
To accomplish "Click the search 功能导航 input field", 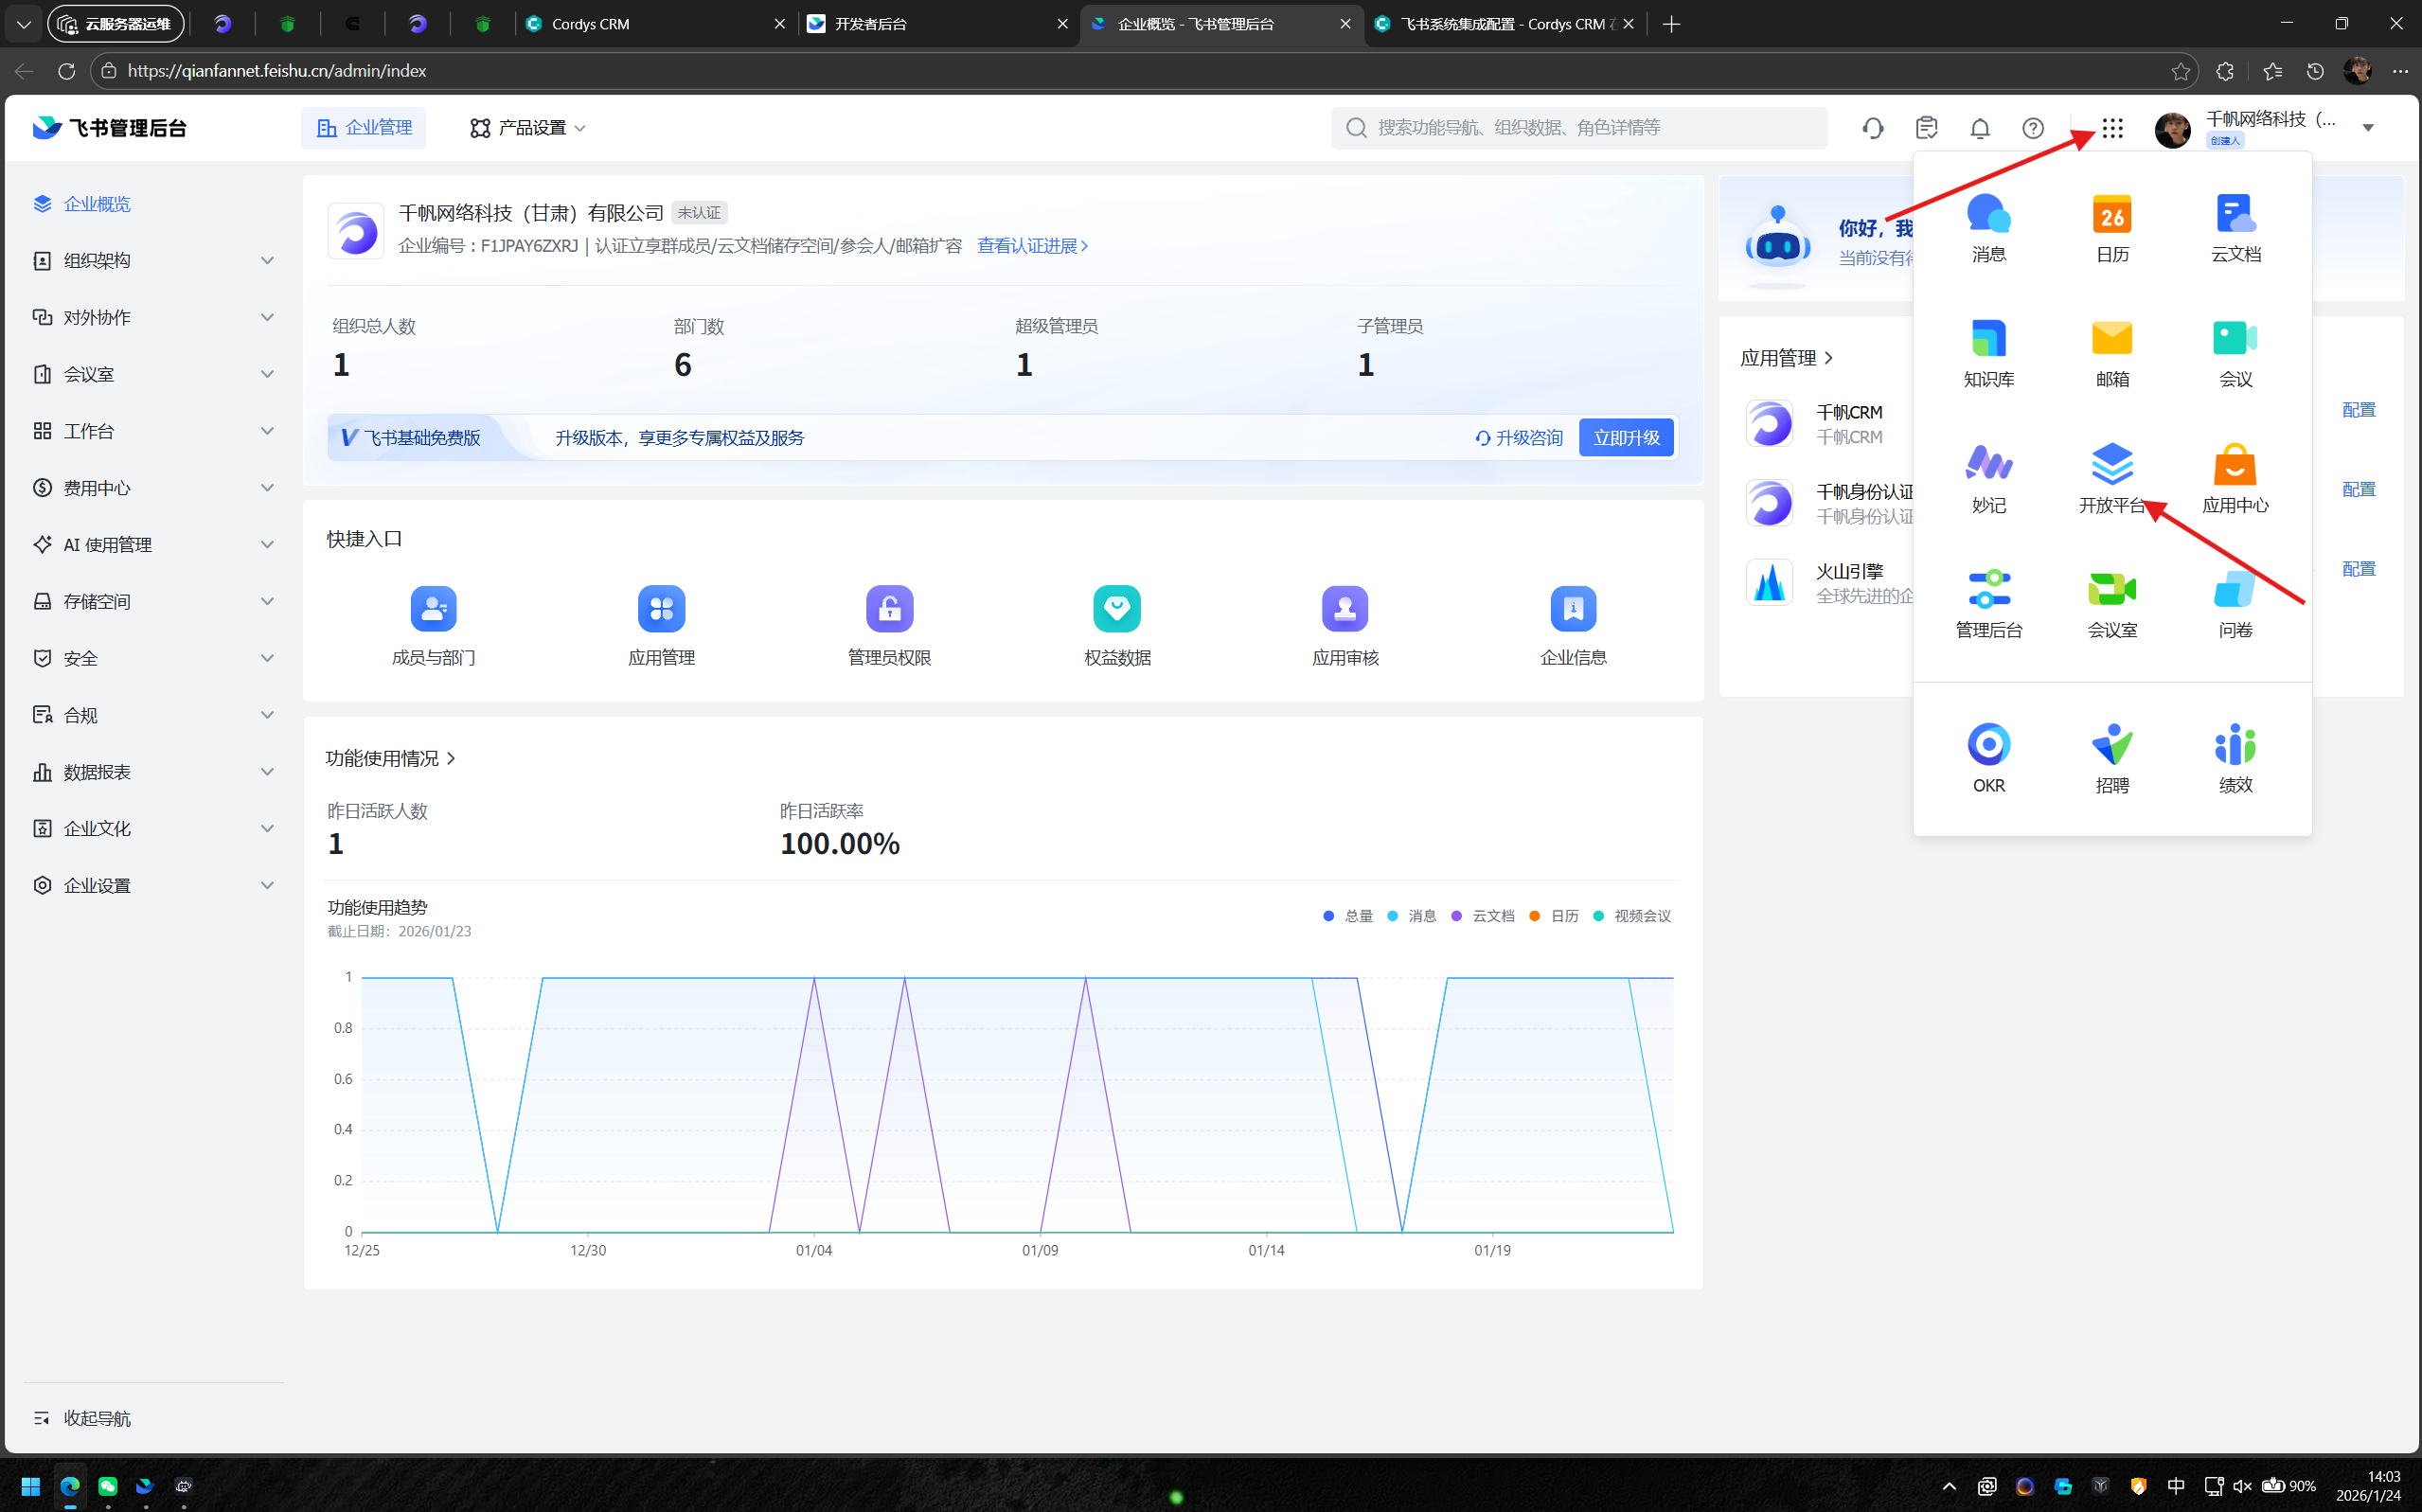I will coord(1580,128).
